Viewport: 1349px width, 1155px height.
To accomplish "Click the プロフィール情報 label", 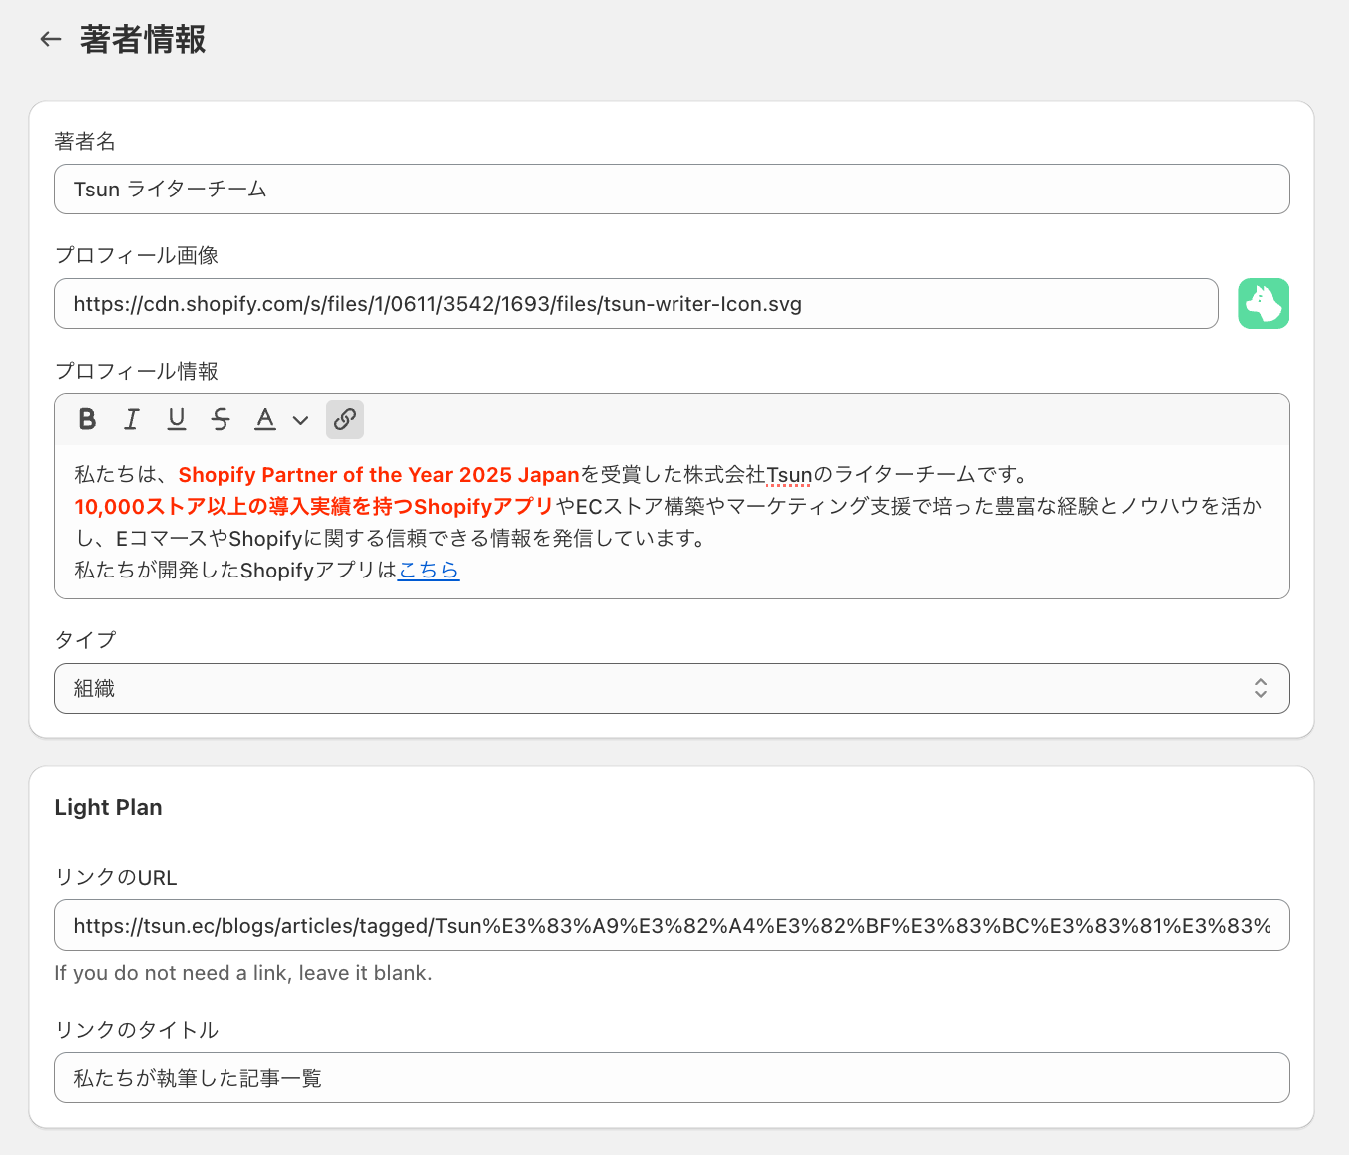I will pyautogui.click(x=137, y=371).
